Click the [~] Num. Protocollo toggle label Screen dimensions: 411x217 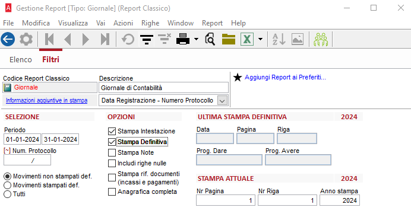[30, 151]
